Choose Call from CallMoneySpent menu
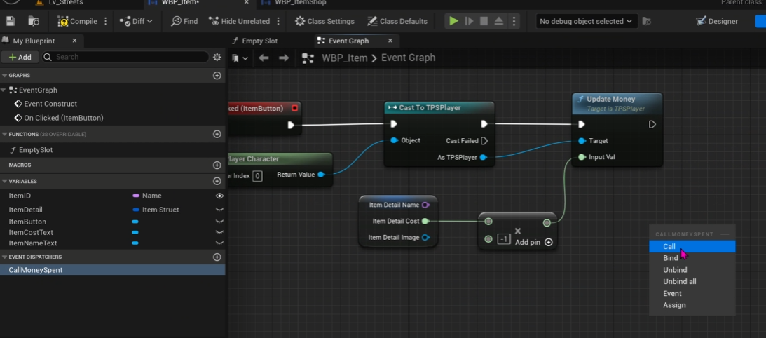The image size is (766, 338). click(692, 247)
